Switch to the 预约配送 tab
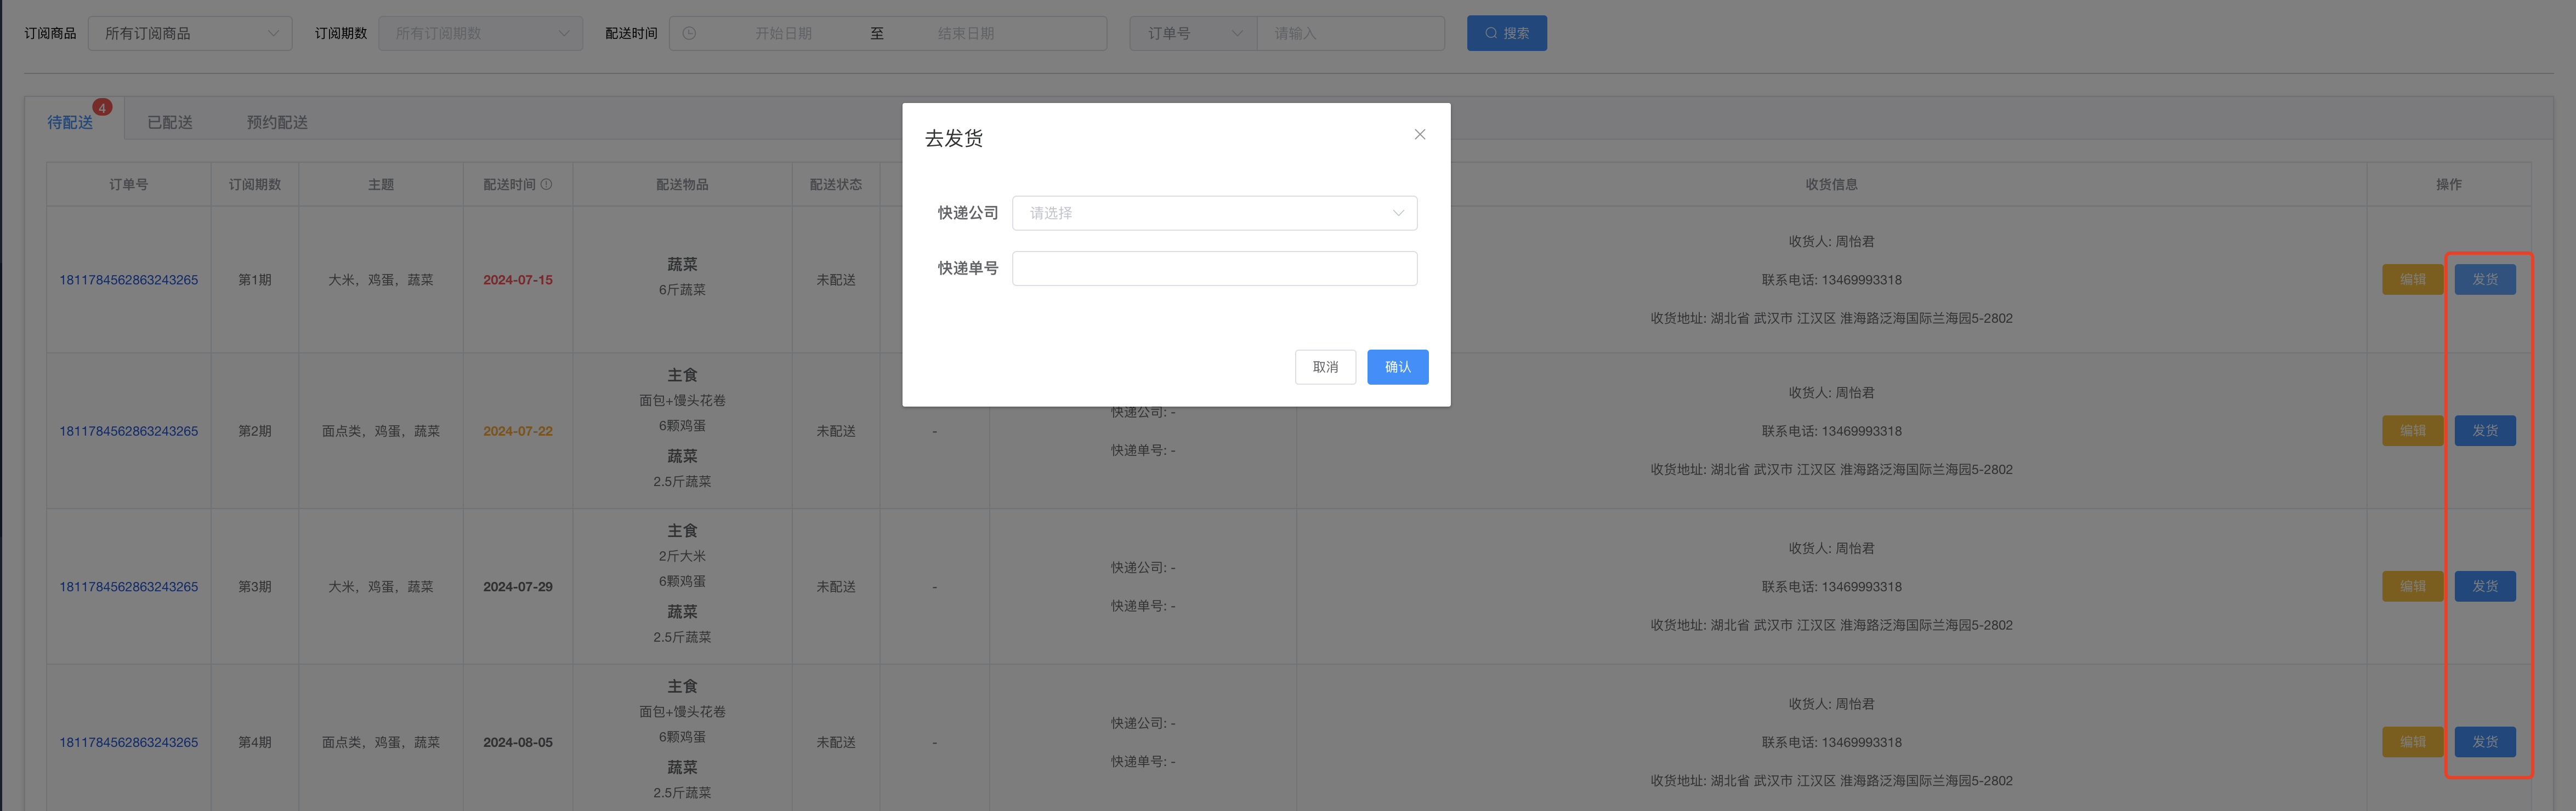The width and height of the screenshot is (2576, 811). coord(276,121)
